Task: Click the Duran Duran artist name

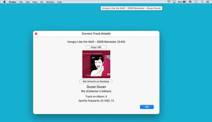Action: pyautogui.click(x=96, y=87)
